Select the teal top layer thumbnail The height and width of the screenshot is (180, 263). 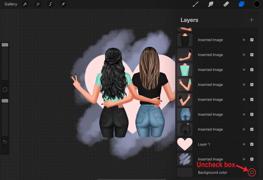185,70
